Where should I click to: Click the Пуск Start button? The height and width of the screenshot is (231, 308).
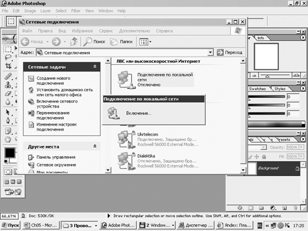pos(10,225)
